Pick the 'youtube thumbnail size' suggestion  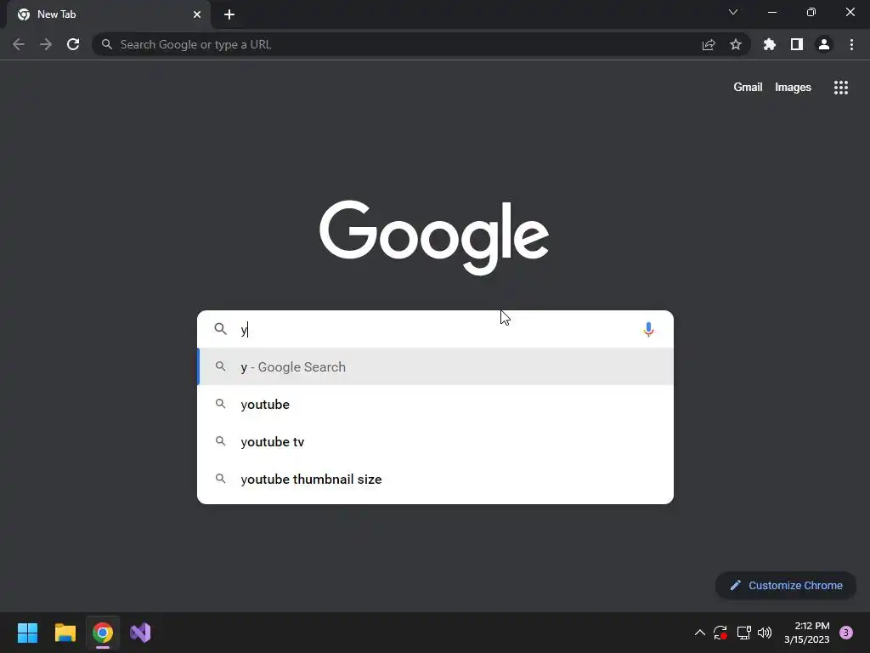coord(436,480)
